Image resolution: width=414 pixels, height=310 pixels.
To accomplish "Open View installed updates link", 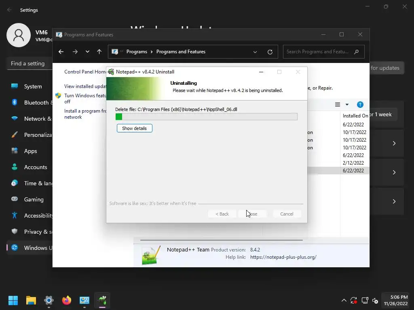I will click(x=85, y=86).
